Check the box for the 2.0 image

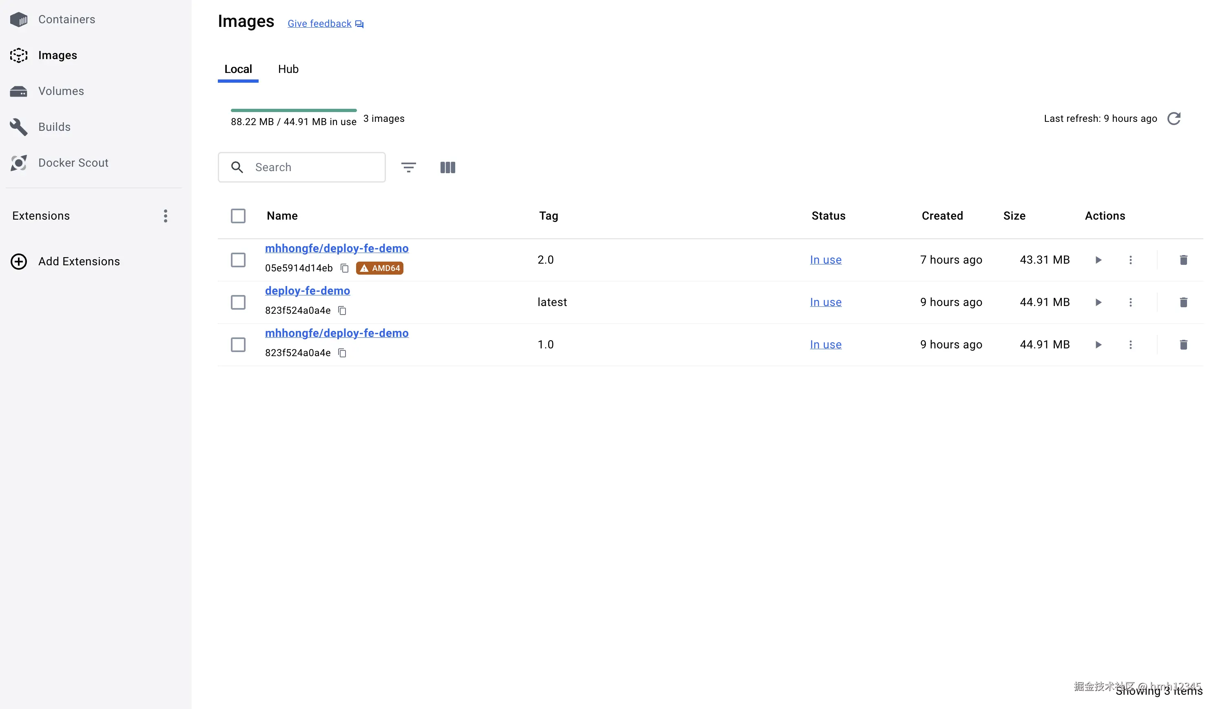[x=238, y=260]
